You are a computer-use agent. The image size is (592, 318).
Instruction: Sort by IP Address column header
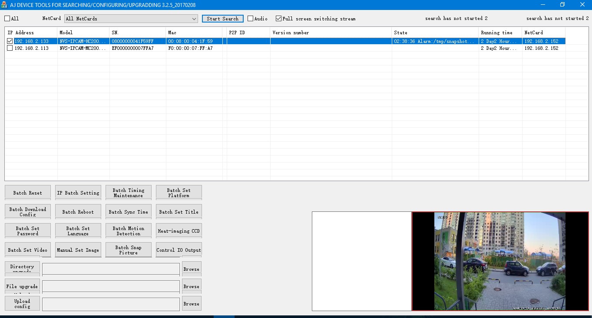[x=30, y=32]
